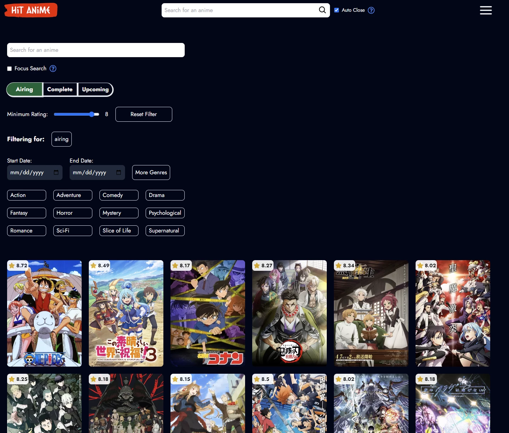The image size is (509, 433).
Task: Open the volleyball anime poster rated 8.5
Action: [x=289, y=403]
